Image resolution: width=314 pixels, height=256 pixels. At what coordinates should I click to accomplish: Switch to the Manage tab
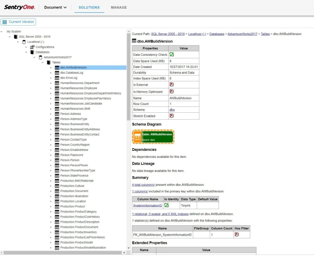pyautogui.click(x=119, y=8)
